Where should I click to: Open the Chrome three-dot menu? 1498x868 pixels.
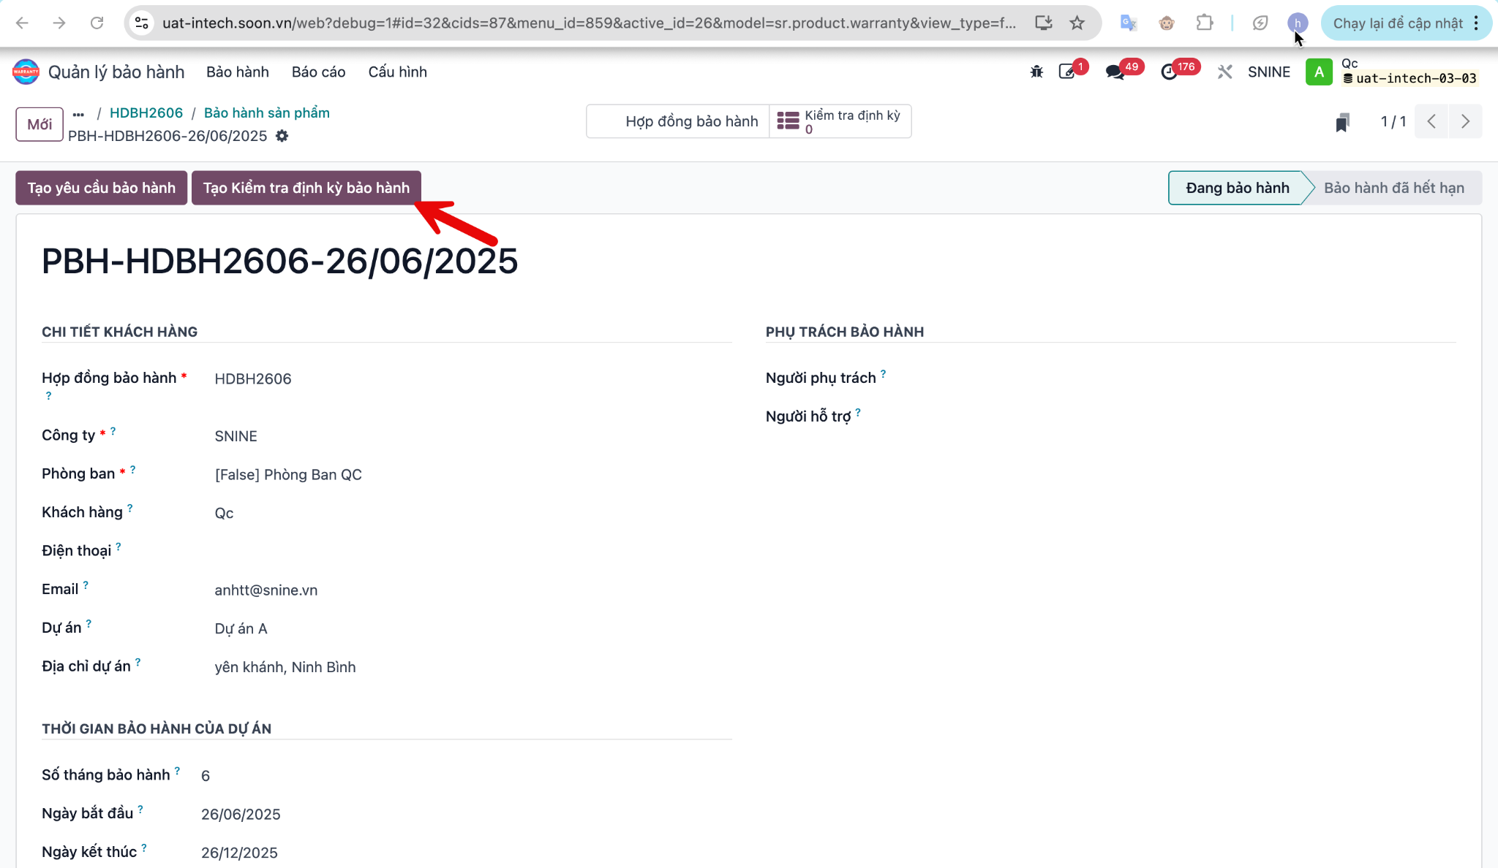[x=1476, y=23]
